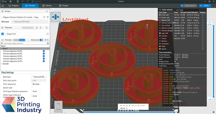Click the bottom-right corner viewport icon

point(214,112)
